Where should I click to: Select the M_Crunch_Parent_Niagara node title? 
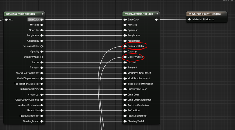[205, 14]
